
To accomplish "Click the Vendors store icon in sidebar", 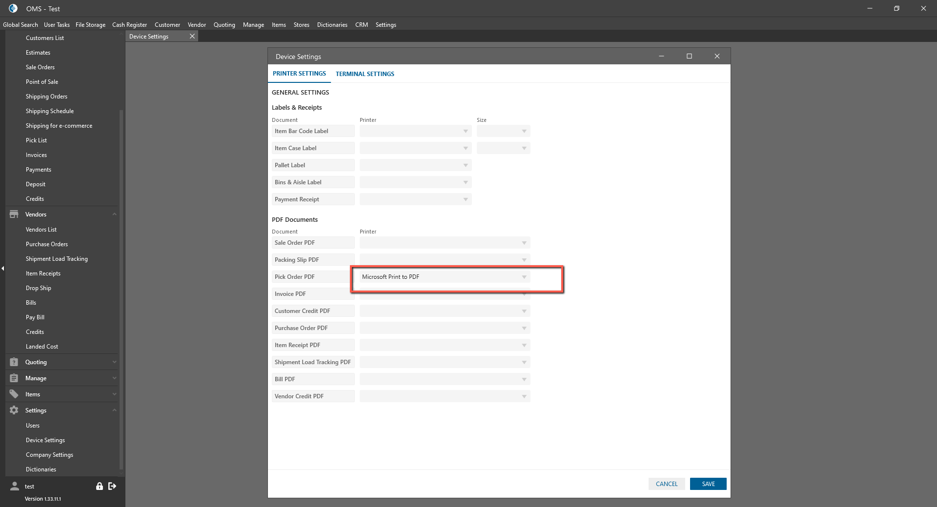I will pyautogui.click(x=14, y=214).
